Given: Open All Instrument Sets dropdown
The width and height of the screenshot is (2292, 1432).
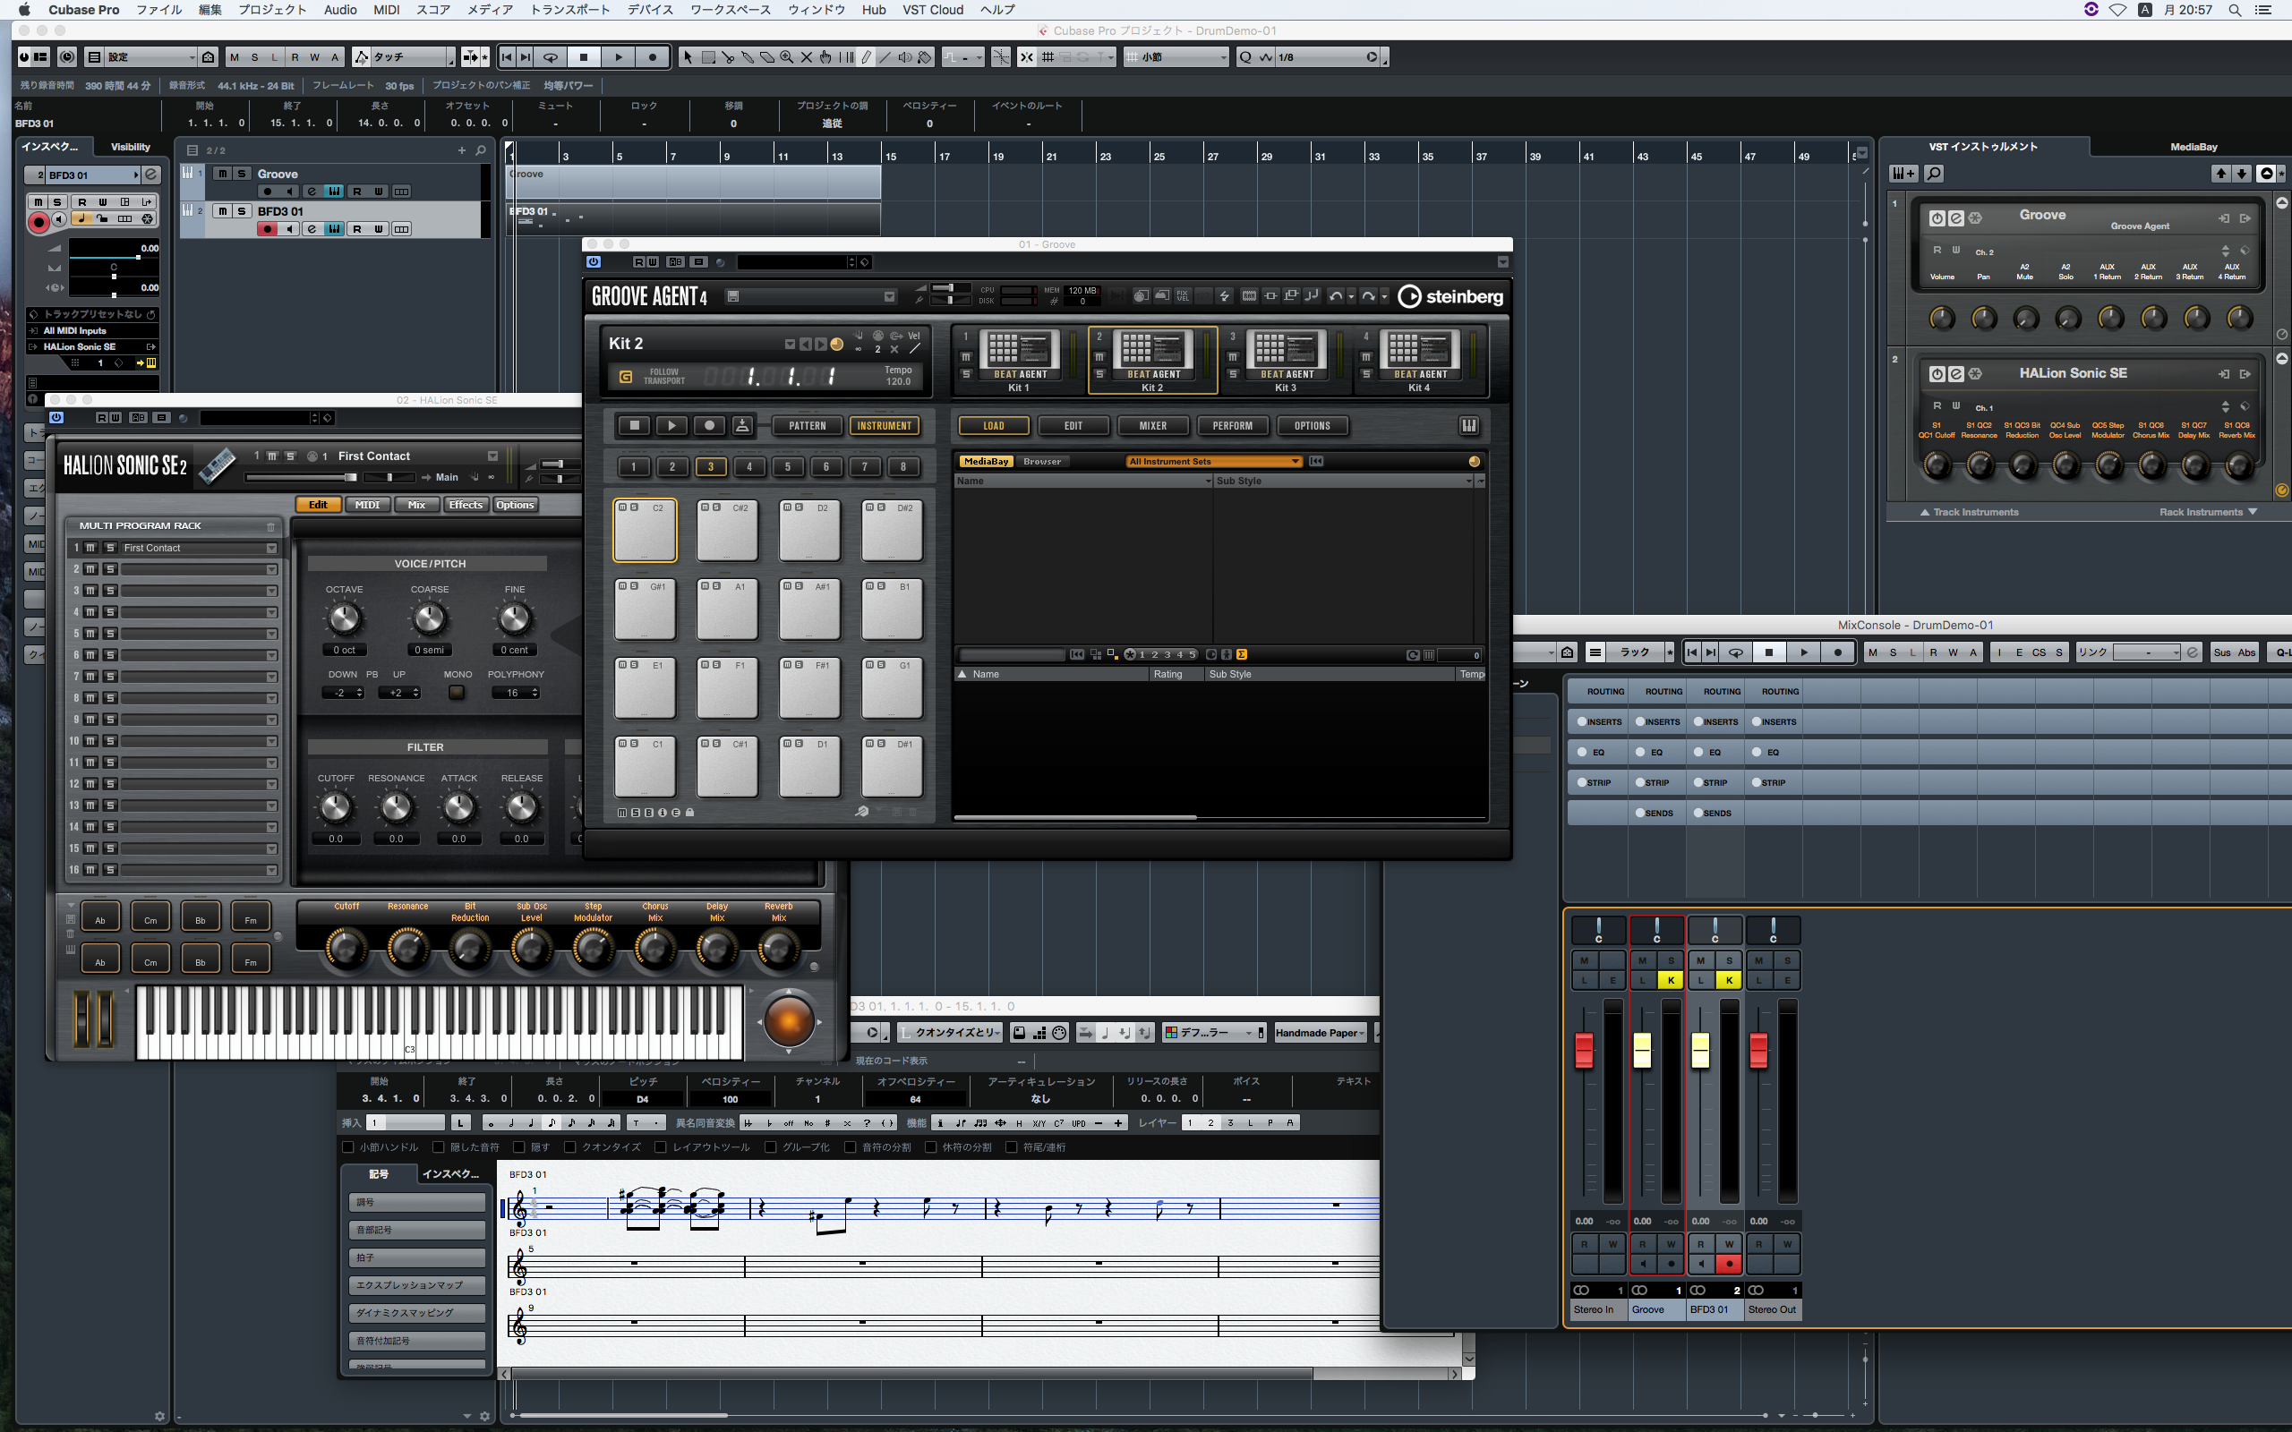Looking at the screenshot, I should point(1213,461).
